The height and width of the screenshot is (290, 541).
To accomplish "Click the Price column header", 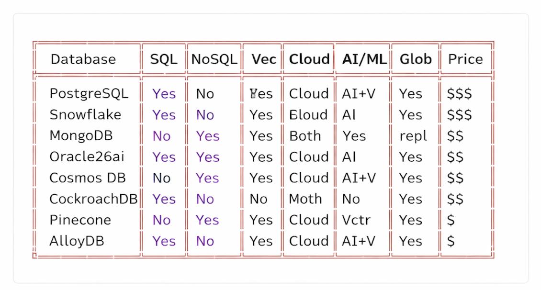I will 465,59.
